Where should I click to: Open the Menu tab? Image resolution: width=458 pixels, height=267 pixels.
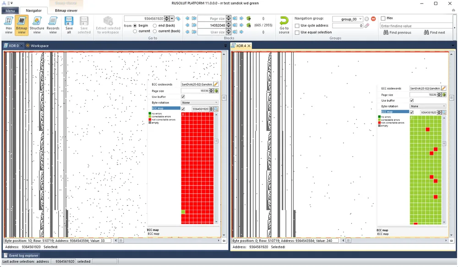click(10, 11)
